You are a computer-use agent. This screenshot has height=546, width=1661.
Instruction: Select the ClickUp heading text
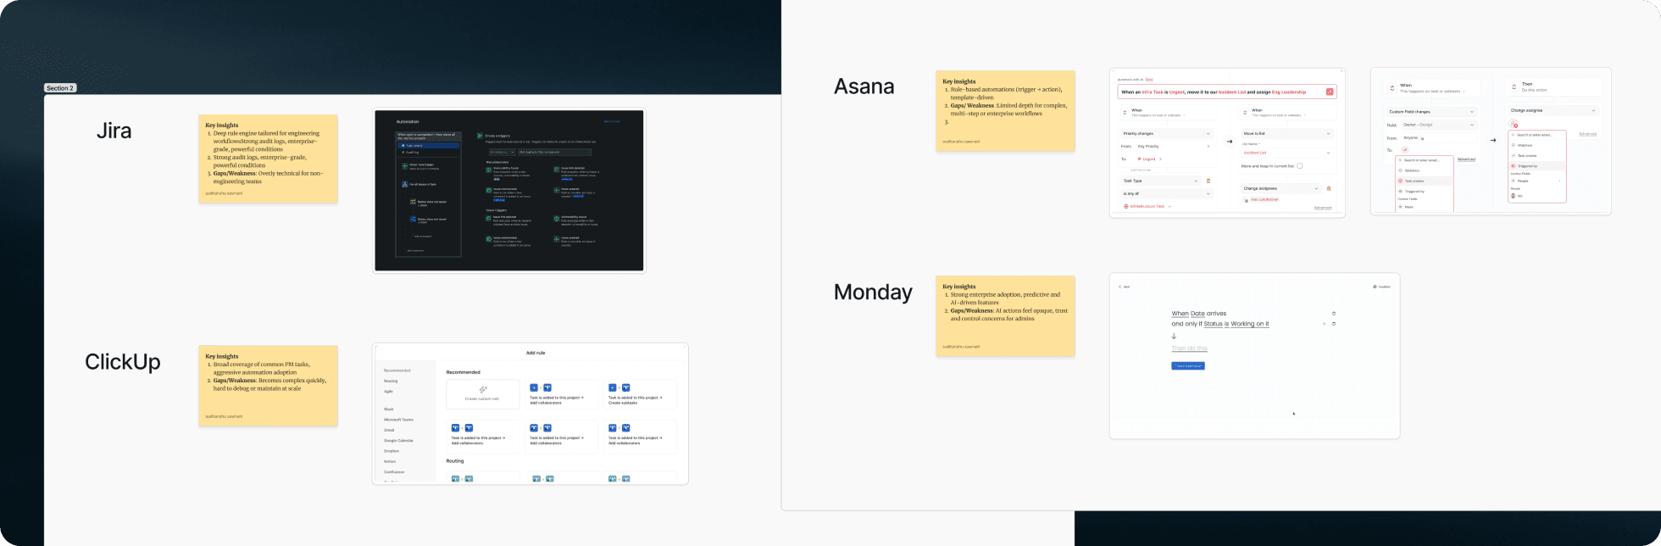[123, 362]
